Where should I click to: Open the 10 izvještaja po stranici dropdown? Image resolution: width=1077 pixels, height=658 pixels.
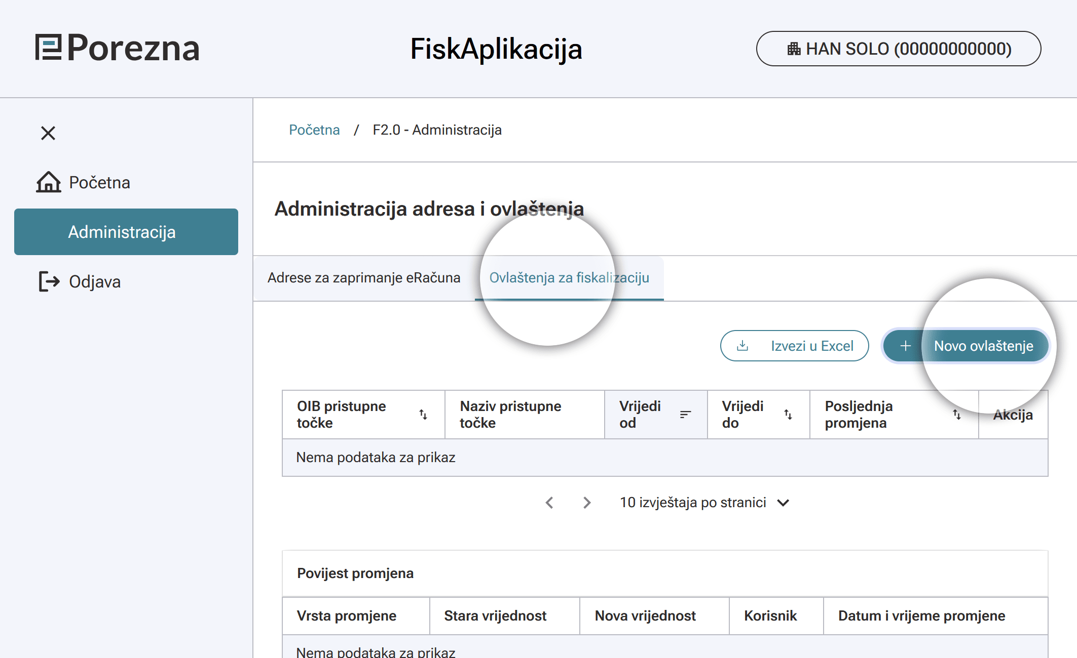(704, 503)
